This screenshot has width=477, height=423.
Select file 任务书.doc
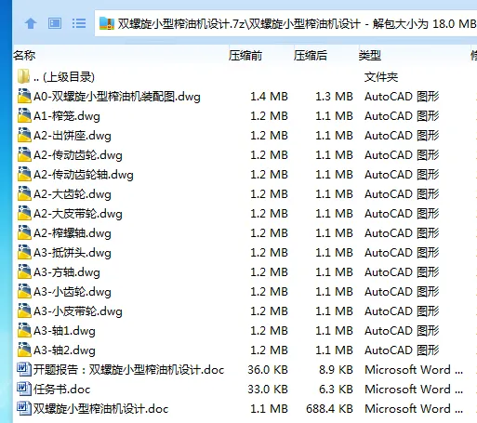[61, 390]
